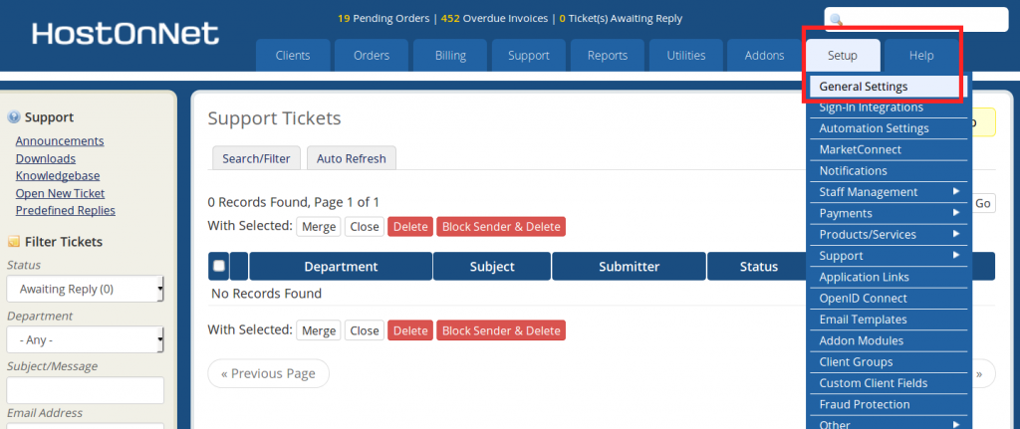1020x429 pixels.
Task: Open the Status filter dropdown
Action: (85, 290)
